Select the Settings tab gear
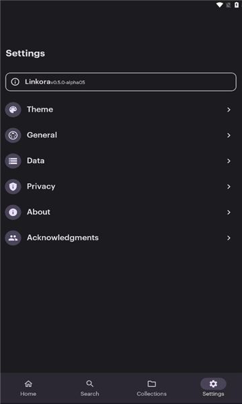The width and height of the screenshot is (242, 404). pyautogui.click(x=213, y=384)
